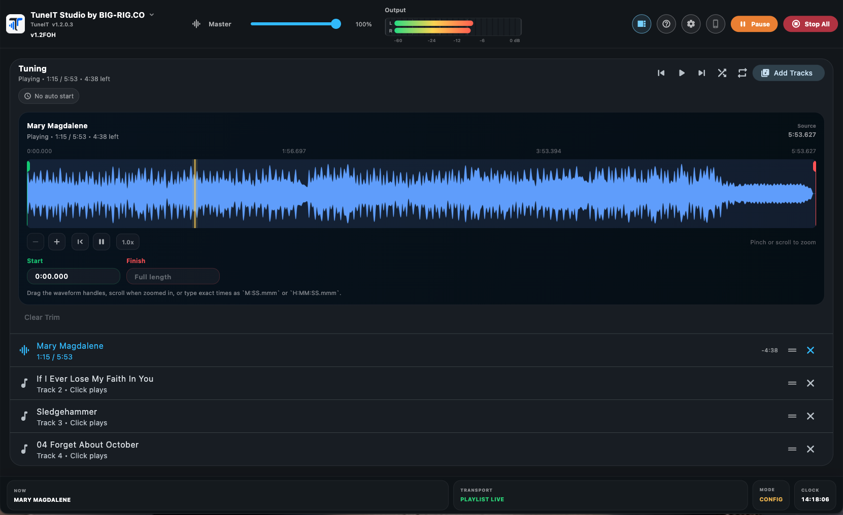Image resolution: width=843 pixels, height=515 pixels.
Task: Click the red Stop All button
Action: 811,24
